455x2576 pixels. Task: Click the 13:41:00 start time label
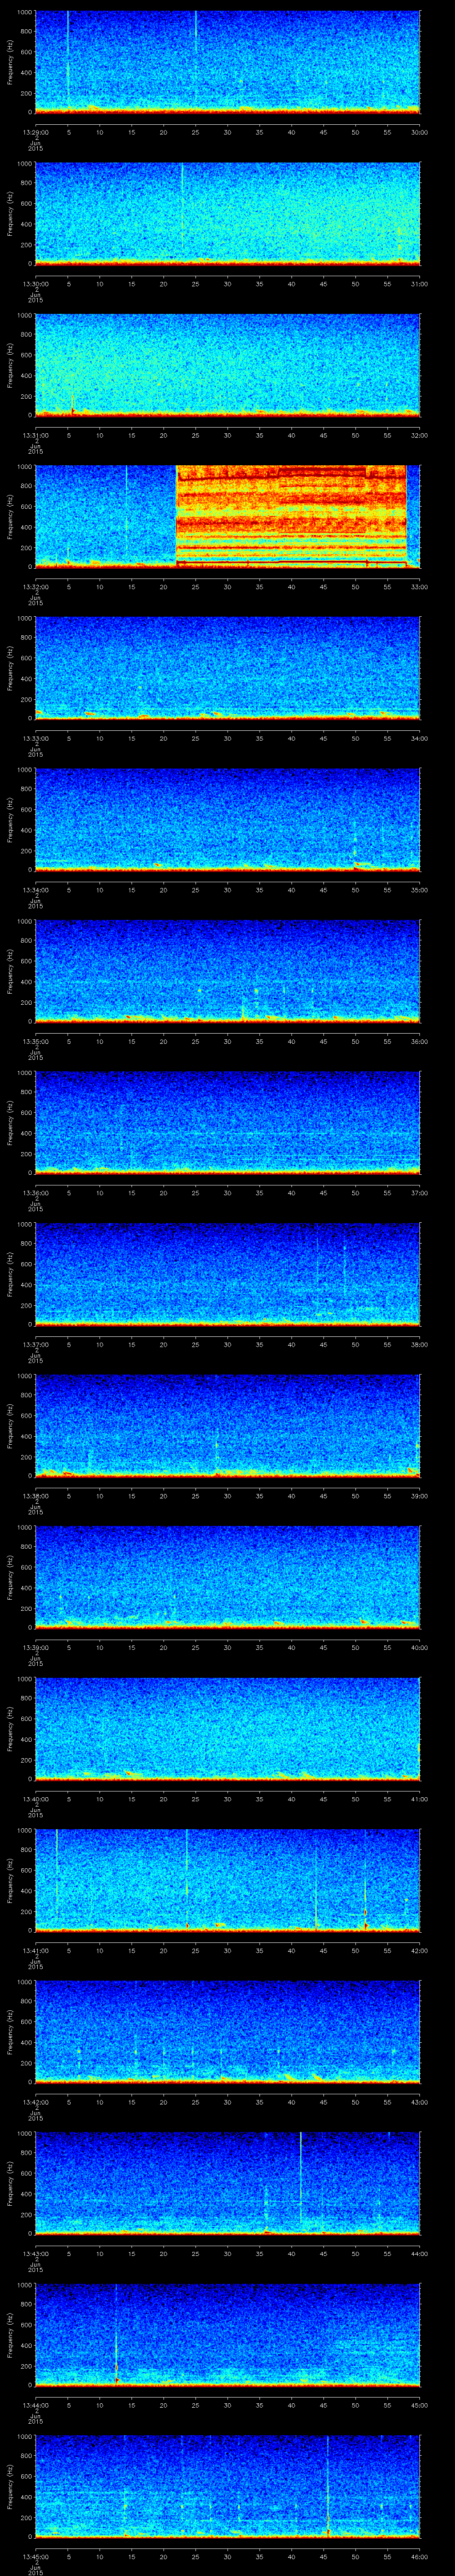[x=35, y=1950]
